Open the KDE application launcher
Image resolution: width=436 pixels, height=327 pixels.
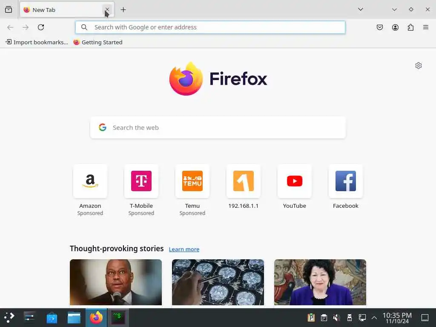9,318
